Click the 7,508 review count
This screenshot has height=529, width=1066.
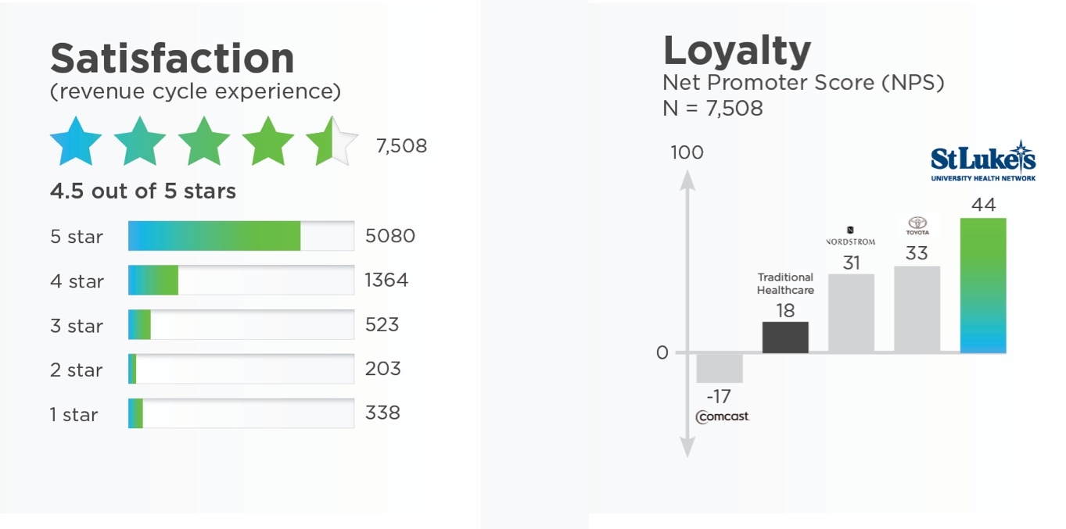click(x=401, y=146)
